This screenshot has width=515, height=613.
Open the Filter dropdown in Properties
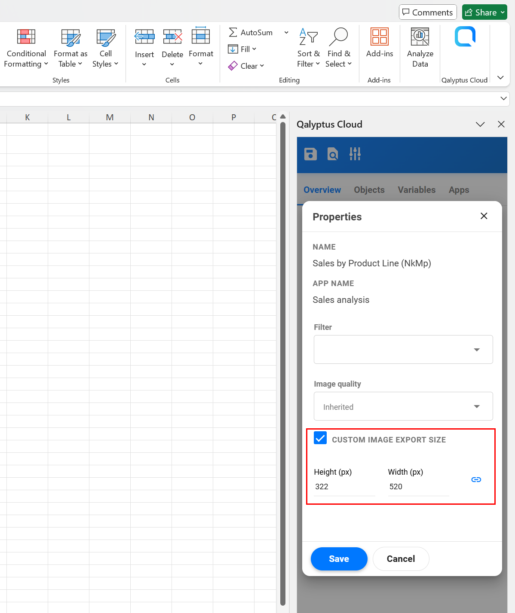tap(477, 349)
